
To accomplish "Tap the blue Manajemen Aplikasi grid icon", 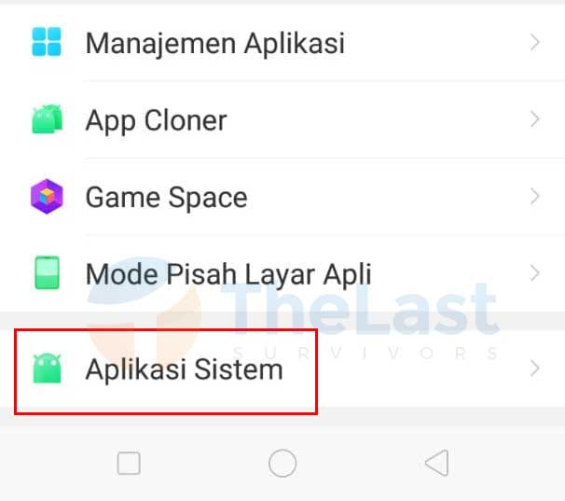I will coord(47,42).
